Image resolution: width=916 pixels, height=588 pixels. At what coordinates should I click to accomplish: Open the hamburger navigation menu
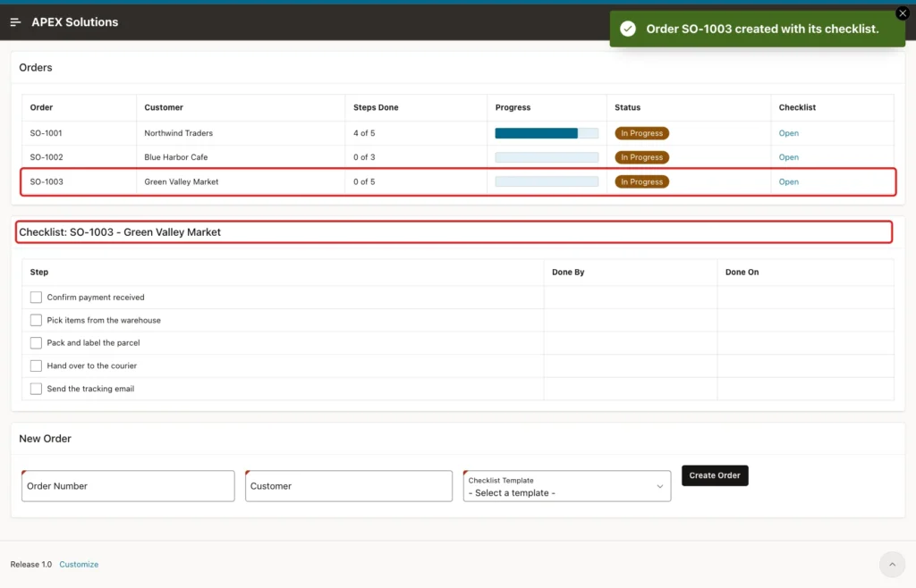15,22
